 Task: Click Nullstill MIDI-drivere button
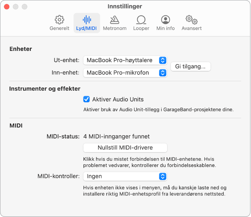click(x=125, y=147)
